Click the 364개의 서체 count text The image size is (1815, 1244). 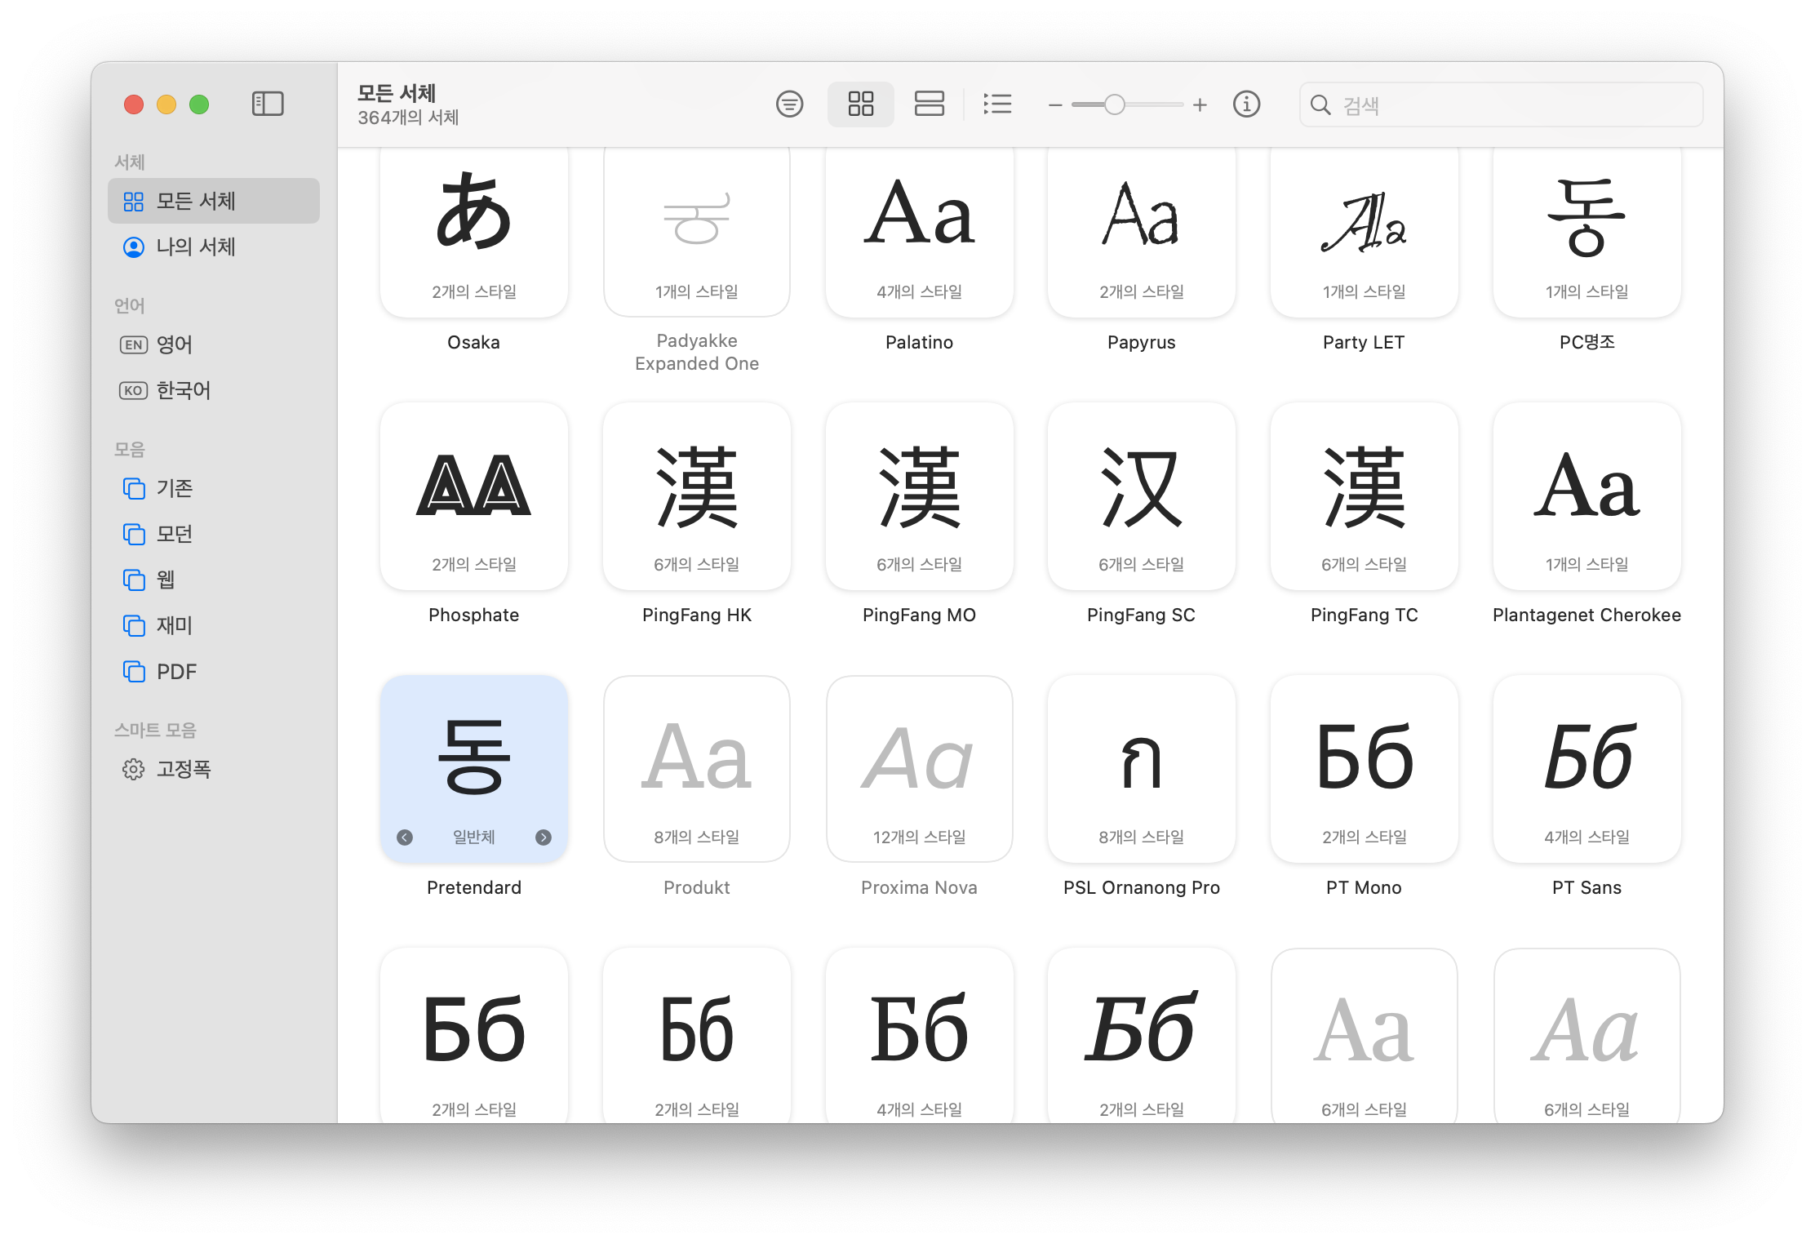[408, 118]
